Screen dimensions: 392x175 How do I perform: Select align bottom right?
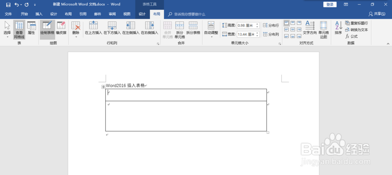tap(299, 36)
